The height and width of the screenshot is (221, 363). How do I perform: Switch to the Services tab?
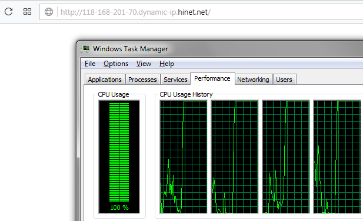click(x=175, y=80)
